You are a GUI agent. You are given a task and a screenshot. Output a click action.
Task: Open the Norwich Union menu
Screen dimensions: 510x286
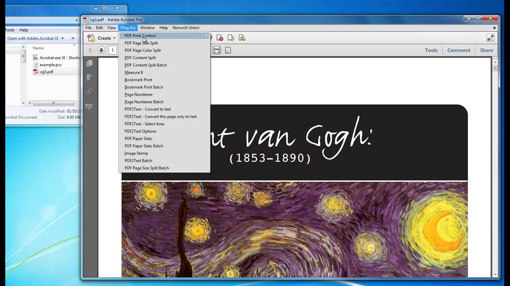(186, 28)
